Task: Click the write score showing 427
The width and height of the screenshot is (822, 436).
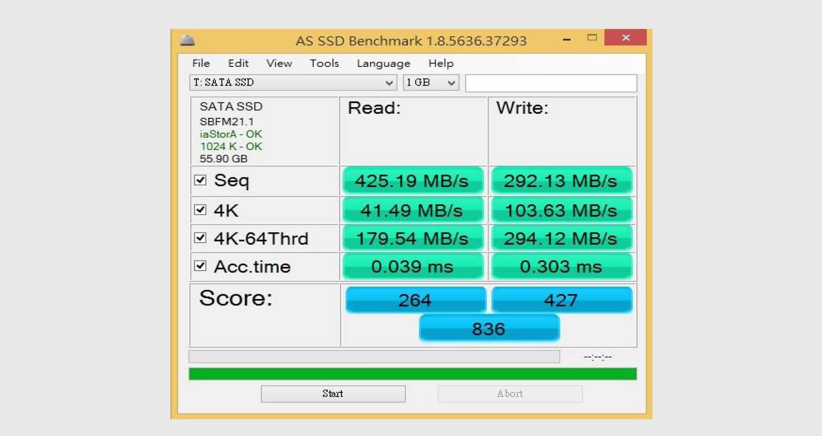Action: click(x=561, y=299)
